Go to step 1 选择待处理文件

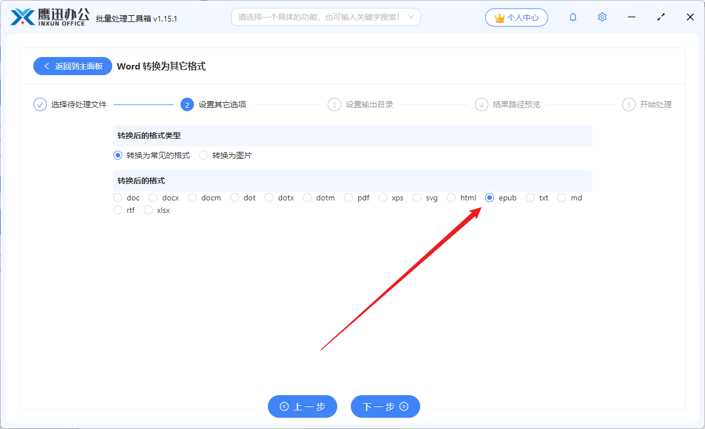[70, 104]
